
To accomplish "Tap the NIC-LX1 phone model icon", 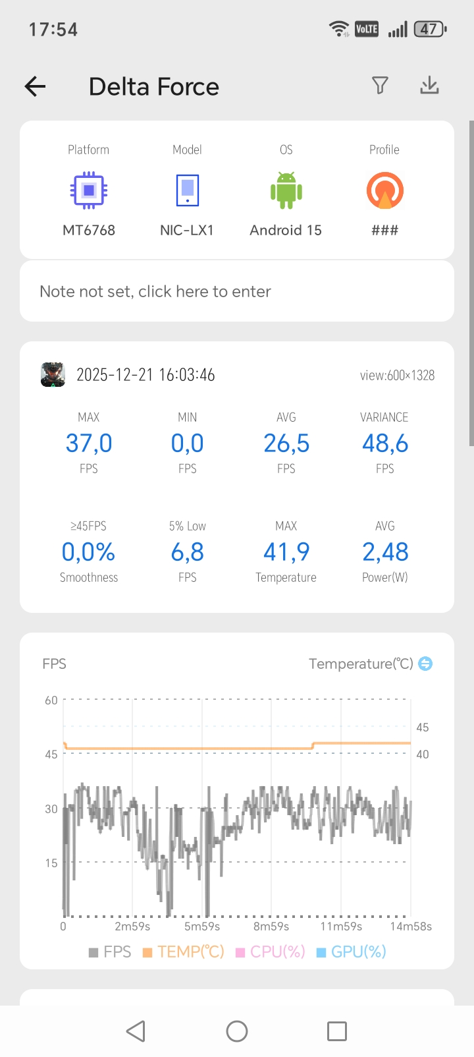I will [x=187, y=190].
